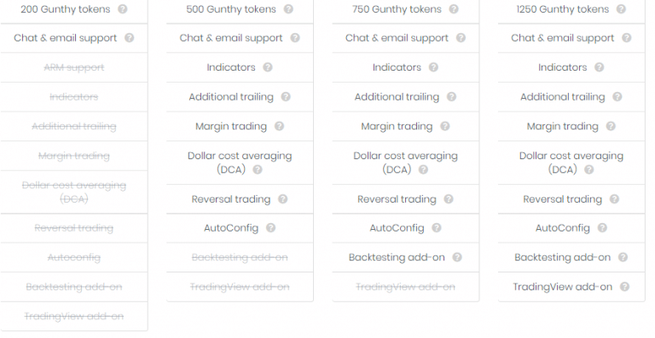Click help icon beside 1250 Gunthy tokens
The image size is (655, 338).
pyautogui.click(x=621, y=9)
